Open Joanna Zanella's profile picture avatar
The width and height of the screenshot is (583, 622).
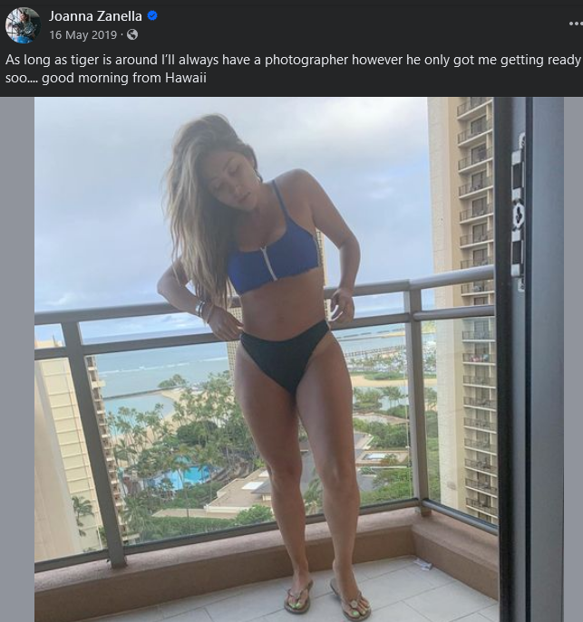[x=23, y=25]
